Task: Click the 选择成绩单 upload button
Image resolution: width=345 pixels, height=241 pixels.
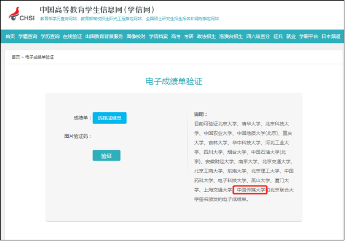Action: pyautogui.click(x=109, y=118)
